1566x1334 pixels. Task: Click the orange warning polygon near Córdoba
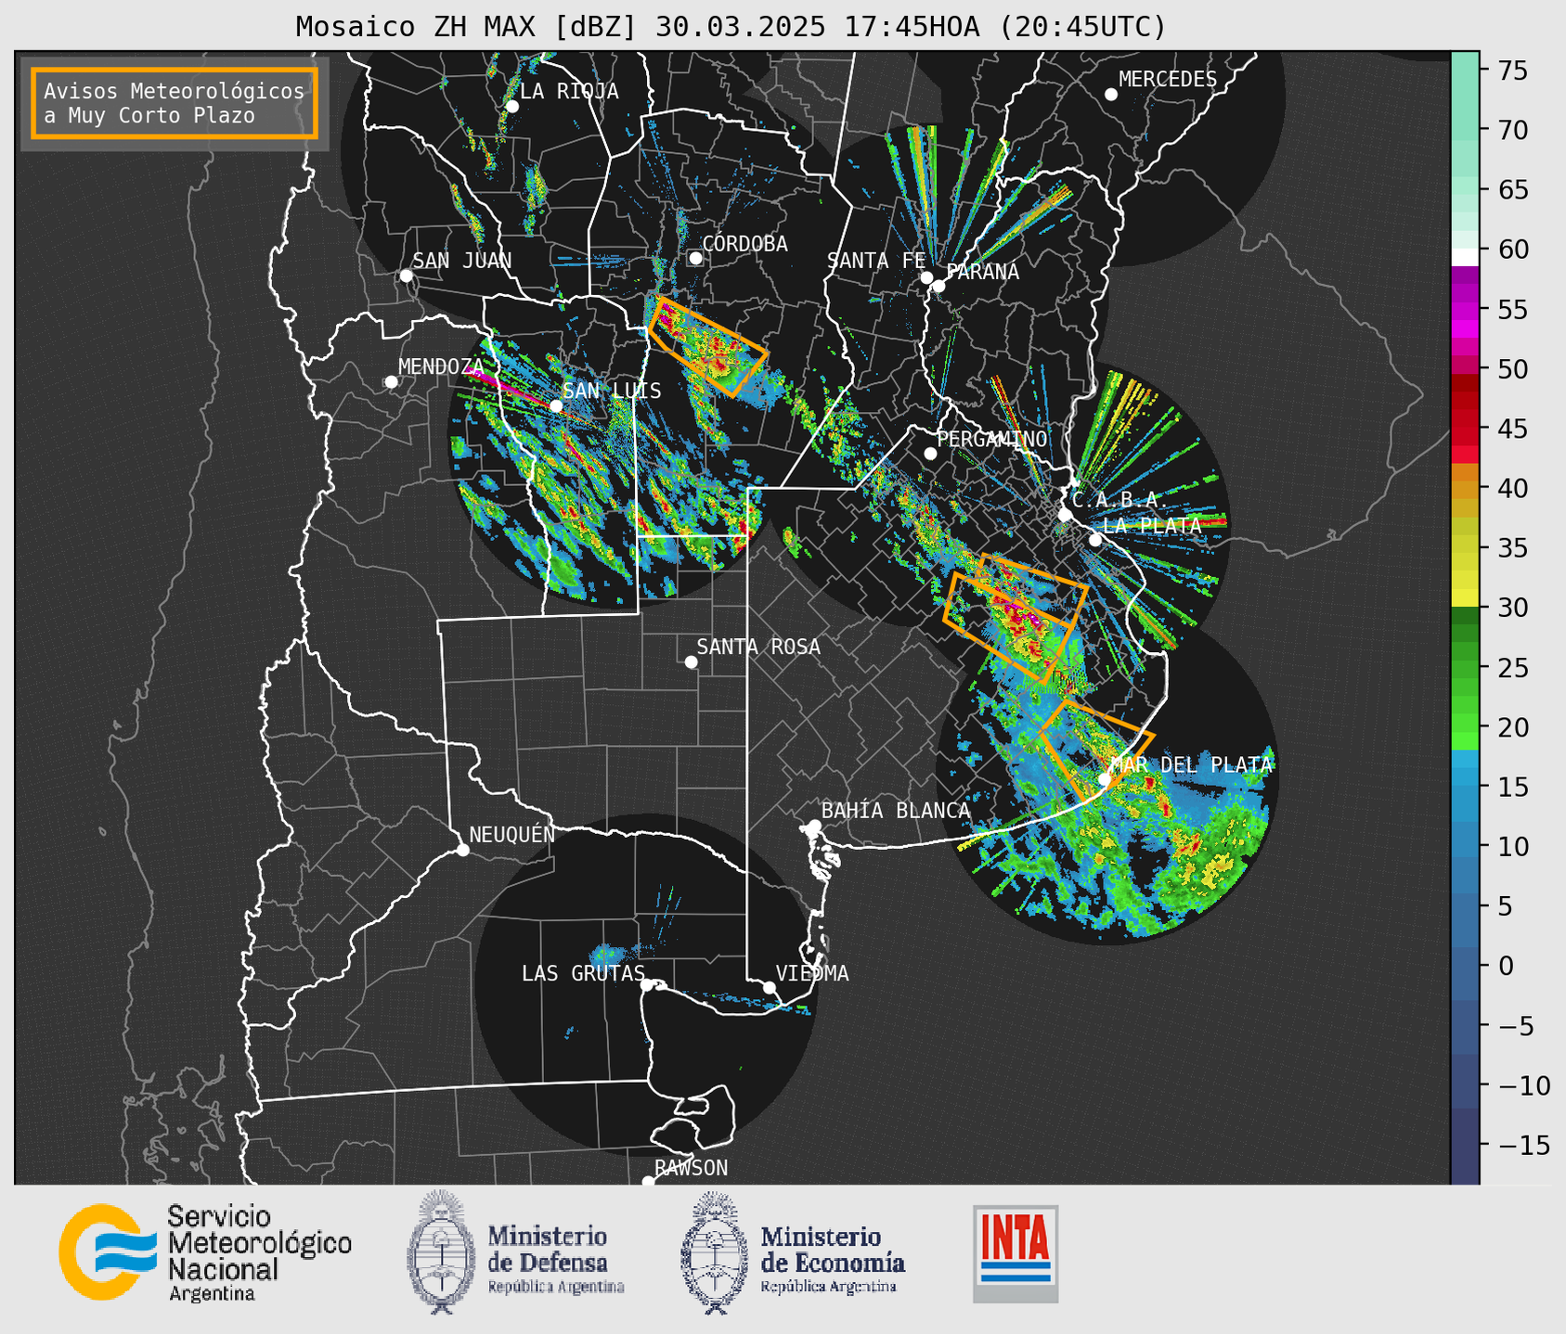click(707, 345)
